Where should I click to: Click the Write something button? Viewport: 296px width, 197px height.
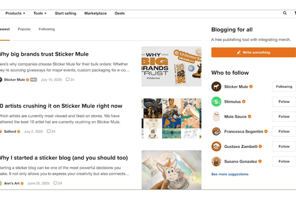point(253,53)
